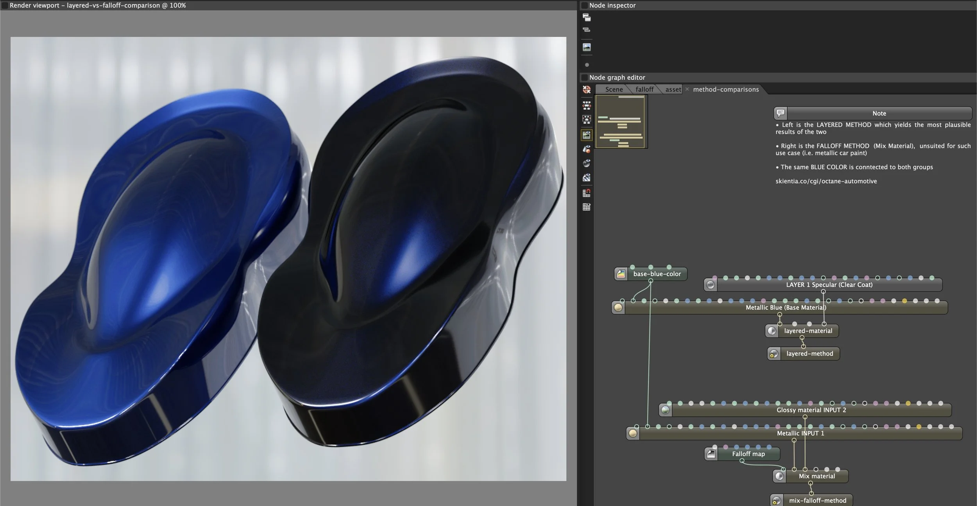Toggle the graph minimap display button
Screen dimensions: 977x506
[x=587, y=135]
